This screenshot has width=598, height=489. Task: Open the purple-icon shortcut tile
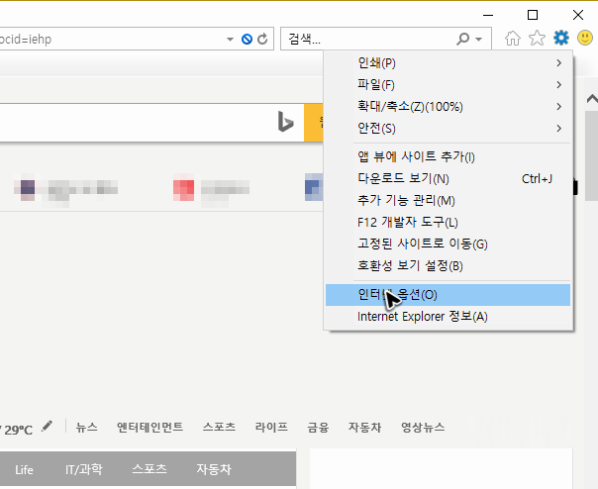coord(66,188)
